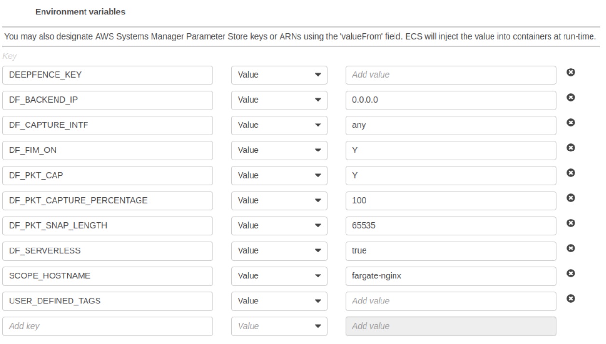Click the Add key input field

[x=108, y=326]
